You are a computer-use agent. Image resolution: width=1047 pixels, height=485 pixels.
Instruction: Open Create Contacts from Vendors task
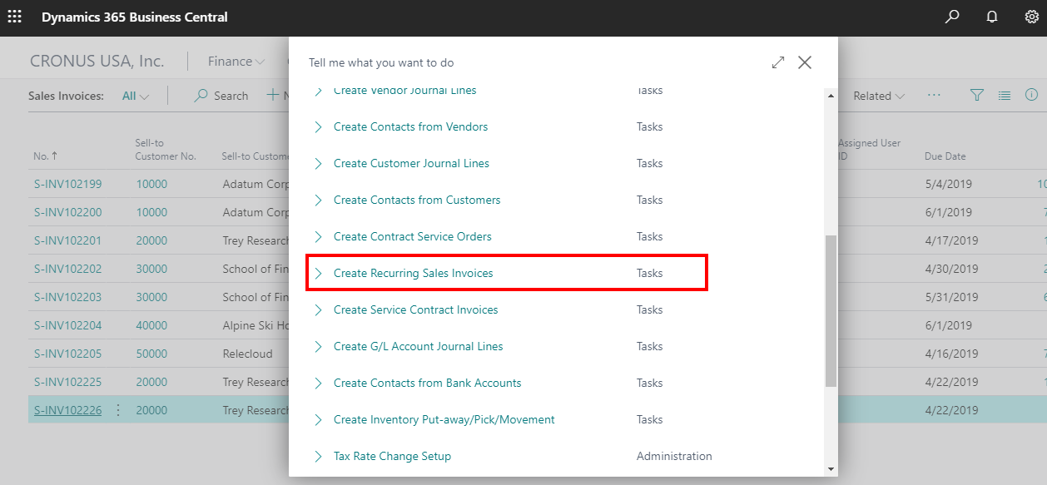click(411, 126)
